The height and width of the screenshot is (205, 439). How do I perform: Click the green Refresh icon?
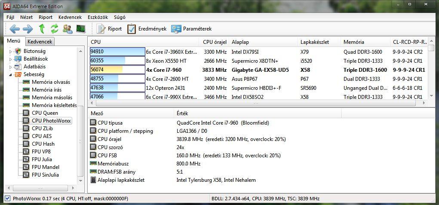(x=54, y=29)
